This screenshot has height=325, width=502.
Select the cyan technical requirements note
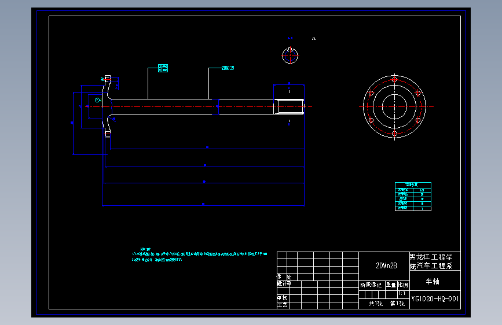(x=199, y=255)
